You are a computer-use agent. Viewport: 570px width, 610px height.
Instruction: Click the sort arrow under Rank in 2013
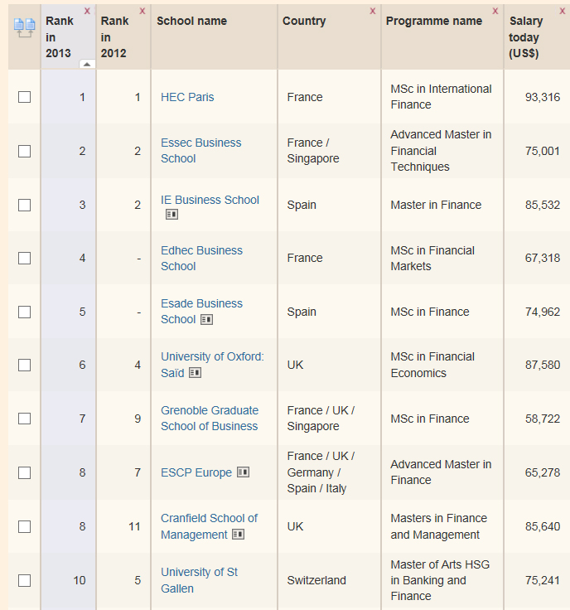(x=87, y=64)
